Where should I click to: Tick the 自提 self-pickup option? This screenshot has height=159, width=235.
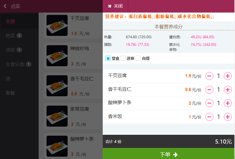[x=138, y=58]
